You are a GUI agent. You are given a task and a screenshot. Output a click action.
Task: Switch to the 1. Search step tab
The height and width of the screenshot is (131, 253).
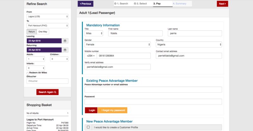[x=122, y=4]
